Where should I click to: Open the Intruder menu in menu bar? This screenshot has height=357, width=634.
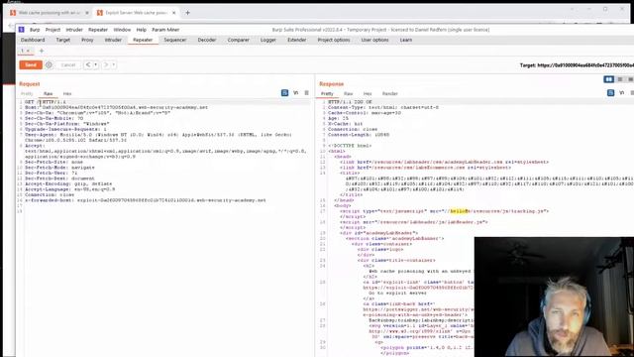click(x=74, y=30)
